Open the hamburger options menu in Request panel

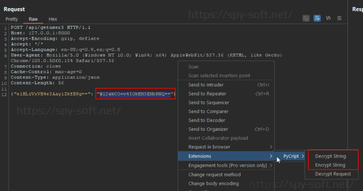(x=339, y=18)
